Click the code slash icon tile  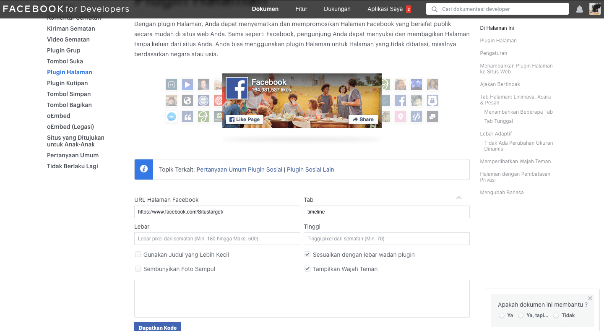pyautogui.click(x=417, y=117)
